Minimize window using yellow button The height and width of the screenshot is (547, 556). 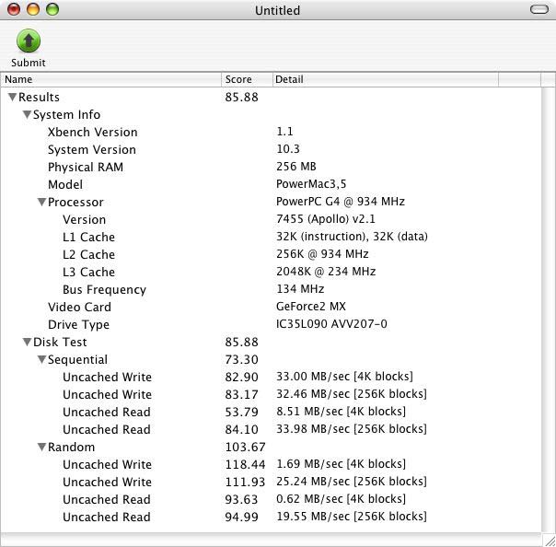(32, 10)
